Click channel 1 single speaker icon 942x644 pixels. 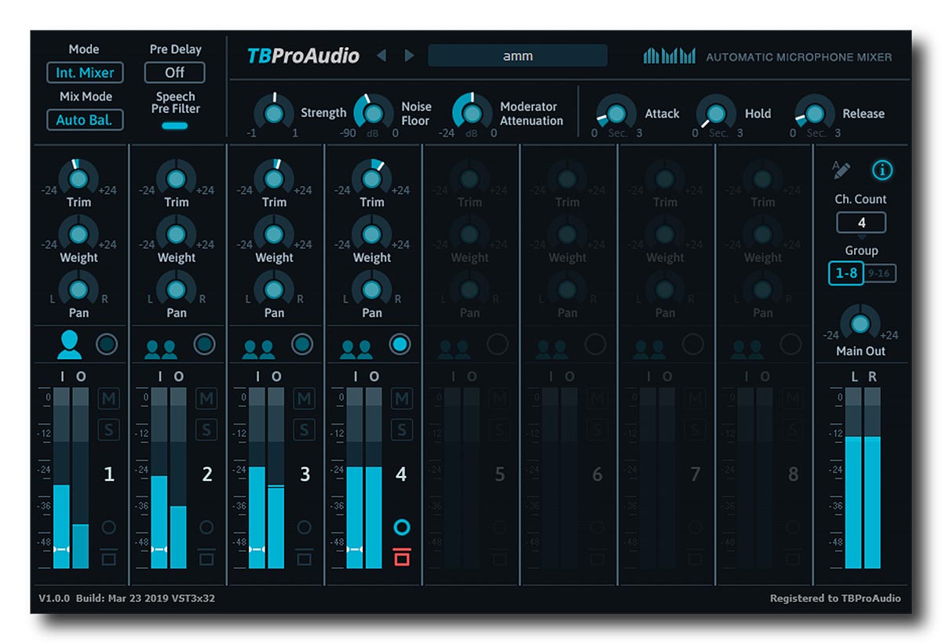(x=71, y=344)
